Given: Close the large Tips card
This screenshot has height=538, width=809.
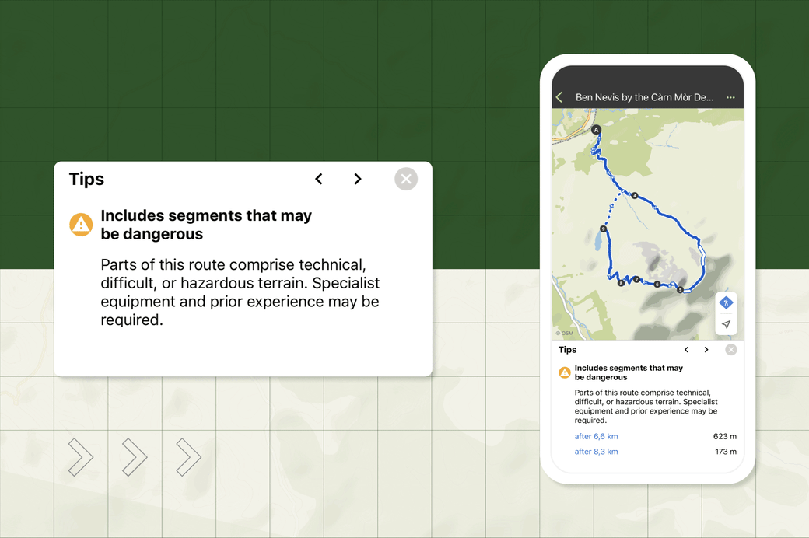Looking at the screenshot, I should coord(406,179).
